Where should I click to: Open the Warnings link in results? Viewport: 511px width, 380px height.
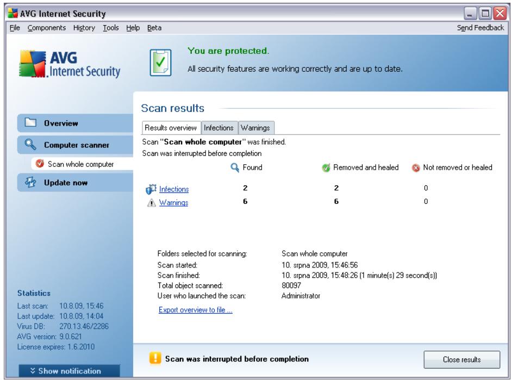click(x=173, y=203)
